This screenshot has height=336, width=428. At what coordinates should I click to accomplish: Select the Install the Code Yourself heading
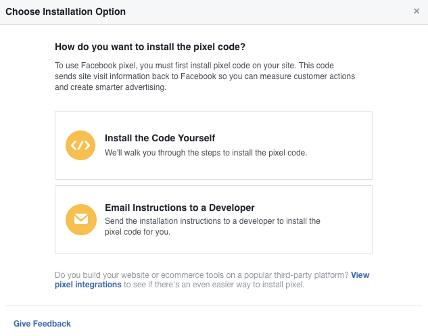click(160, 138)
